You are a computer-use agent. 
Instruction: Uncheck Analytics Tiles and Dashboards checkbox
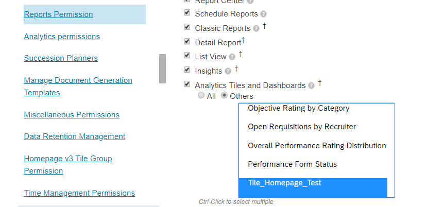[x=187, y=84]
